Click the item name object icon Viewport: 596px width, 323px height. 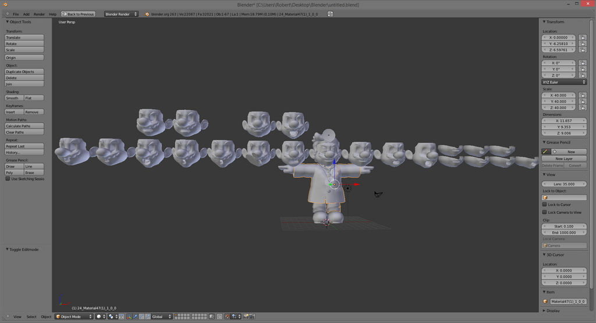tap(545, 302)
